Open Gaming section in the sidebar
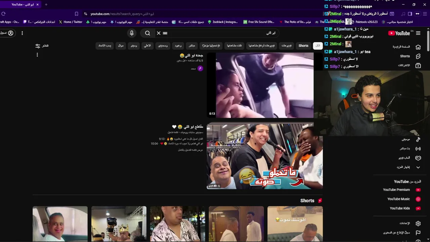The width and height of the screenshot is (430, 242). pyautogui.click(x=410, y=158)
